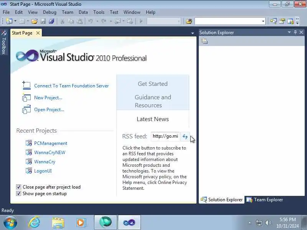Image resolution: width=307 pixels, height=230 pixels.
Task: Open the LogonUI recent project
Action: [x=43, y=171]
